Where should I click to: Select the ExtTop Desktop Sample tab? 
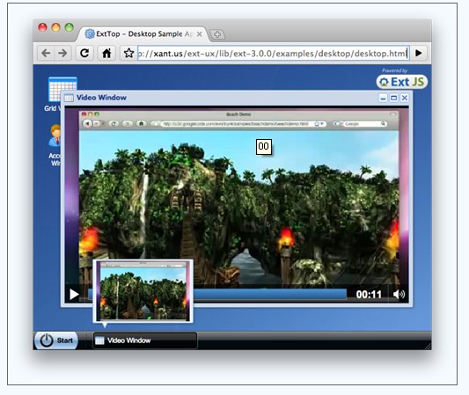141,34
